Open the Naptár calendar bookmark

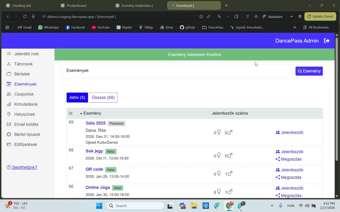pos(124,27)
